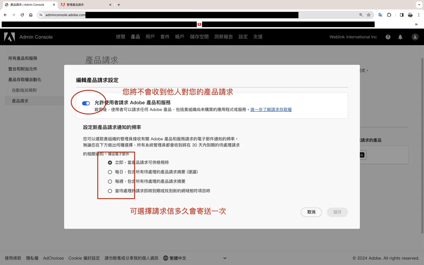
Task: Open the notifications bell icon
Action: coord(400,37)
